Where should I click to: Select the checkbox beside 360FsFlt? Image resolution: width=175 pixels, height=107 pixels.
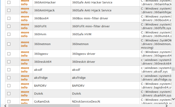coord(9,26)
